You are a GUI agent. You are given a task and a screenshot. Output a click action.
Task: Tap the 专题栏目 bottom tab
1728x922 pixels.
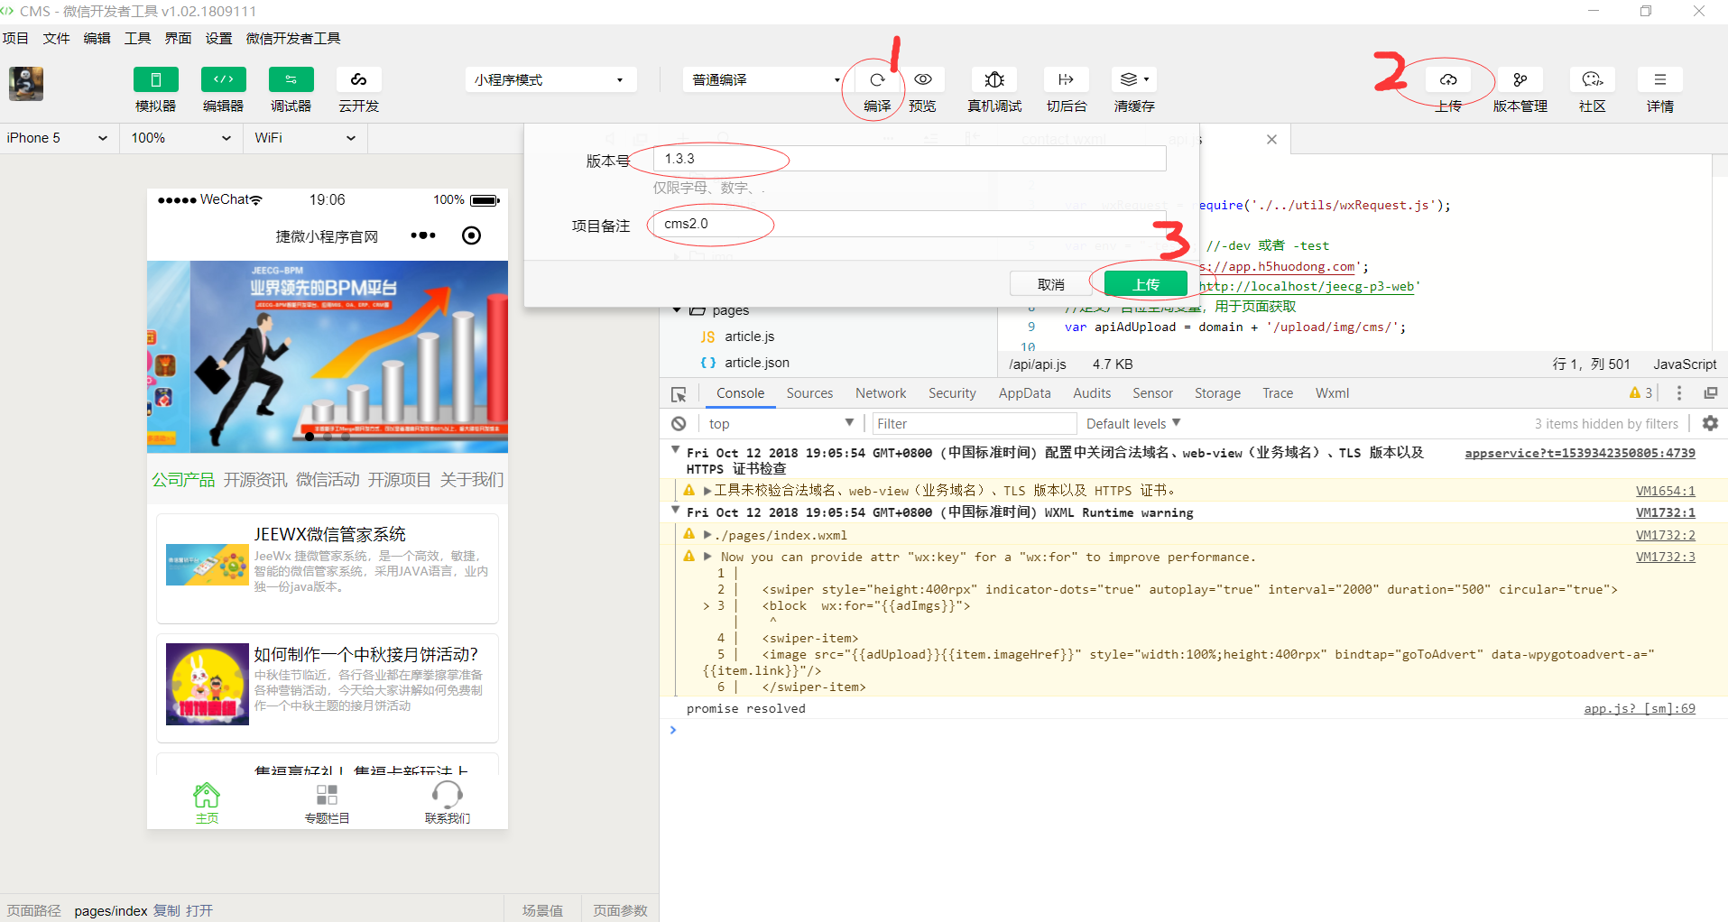[327, 803]
